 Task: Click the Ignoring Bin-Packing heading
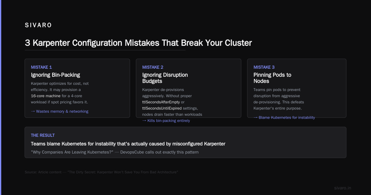(x=55, y=75)
